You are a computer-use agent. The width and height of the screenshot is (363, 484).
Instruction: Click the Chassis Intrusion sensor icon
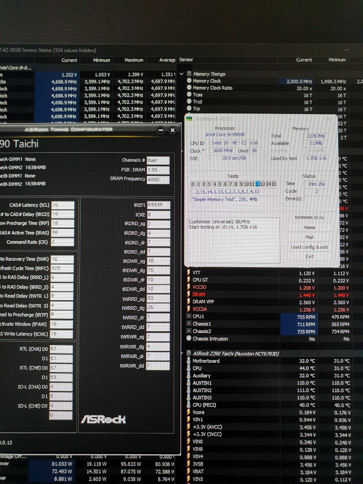point(189,338)
